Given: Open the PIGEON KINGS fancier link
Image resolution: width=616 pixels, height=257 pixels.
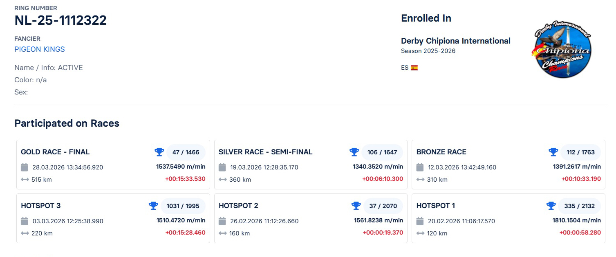Looking at the screenshot, I should pyautogui.click(x=40, y=49).
